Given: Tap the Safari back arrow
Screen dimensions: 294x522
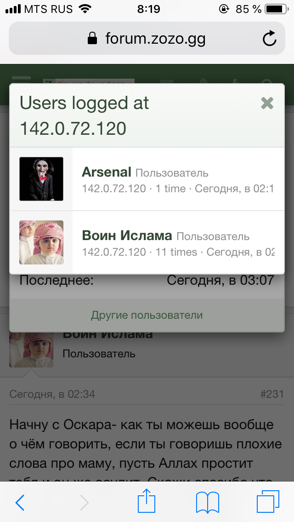Looking at the screenshot, I should pos(20,502).
